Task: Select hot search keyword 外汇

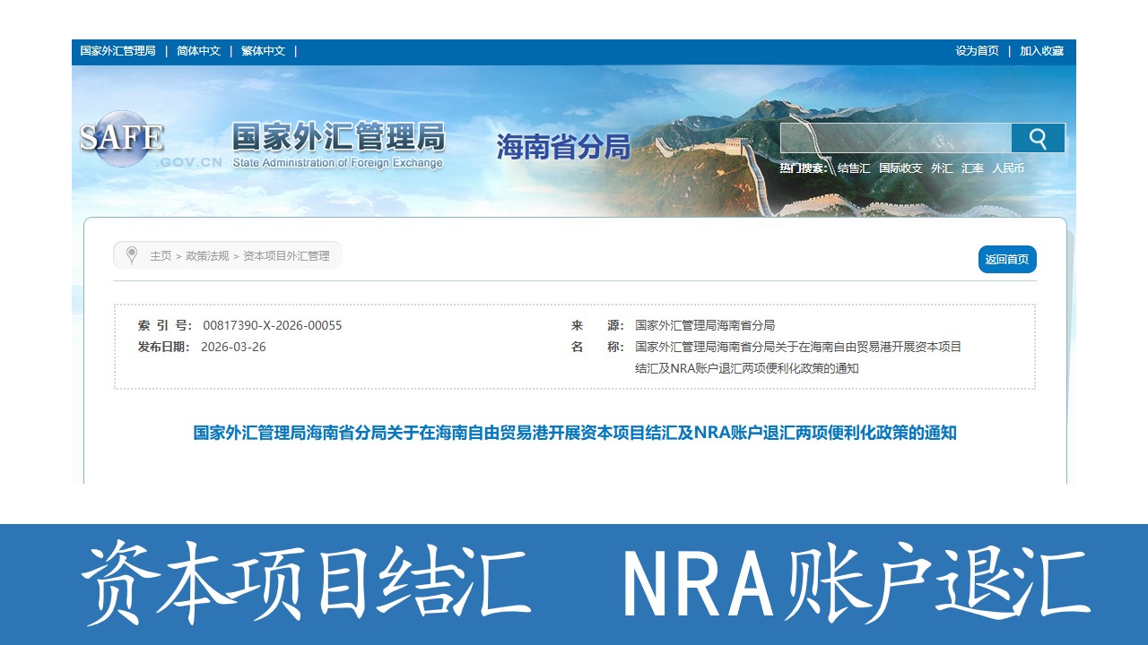Action: [x=942, y=168]
